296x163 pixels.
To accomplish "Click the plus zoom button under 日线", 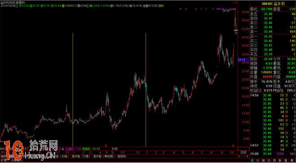I will tap(239, 156).
